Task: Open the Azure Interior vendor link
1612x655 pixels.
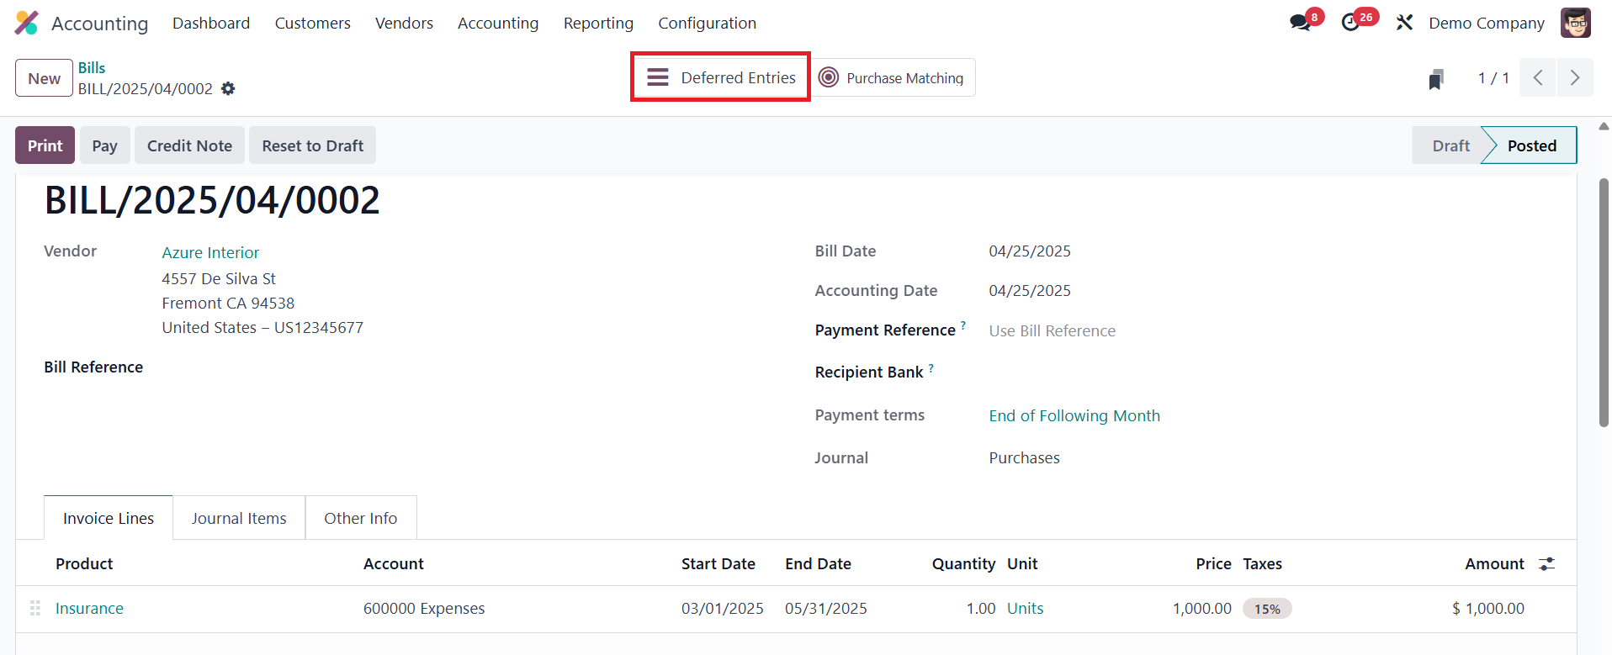Action: [x=210, y=252]
